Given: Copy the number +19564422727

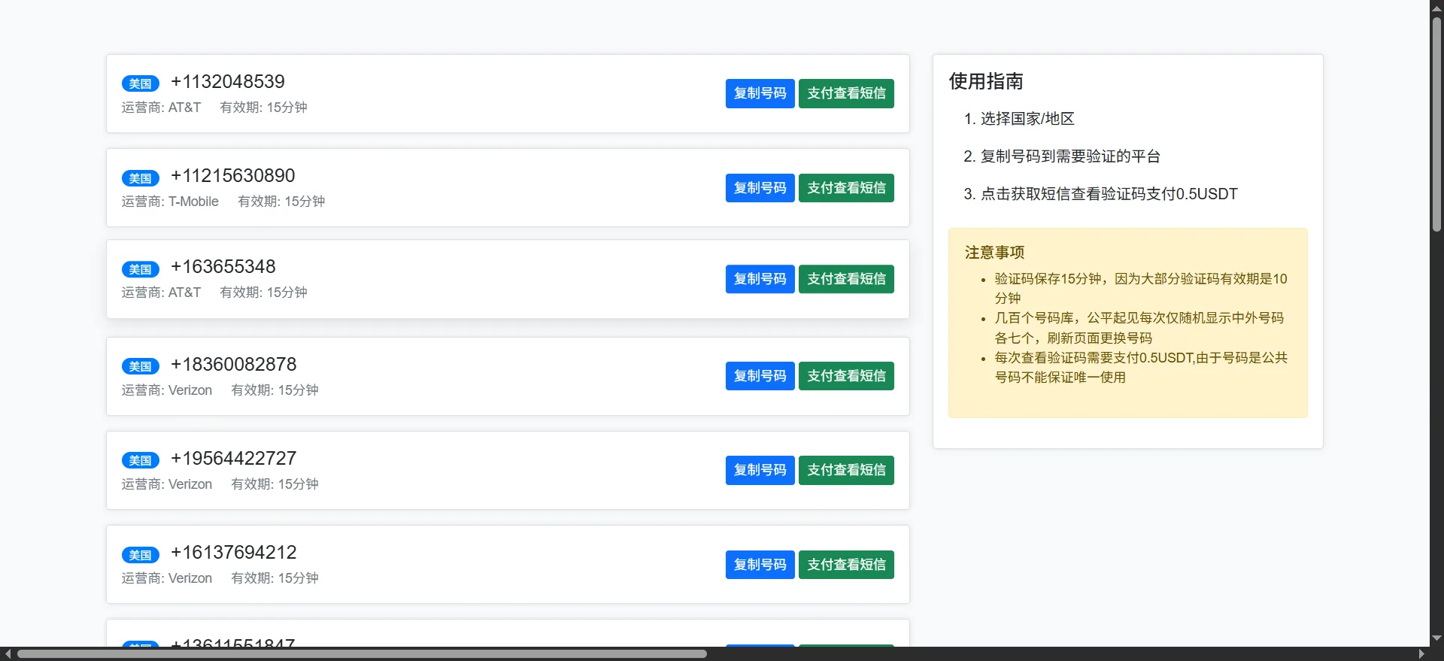Looking at the screenshot, I should click(x=760, y=470).
